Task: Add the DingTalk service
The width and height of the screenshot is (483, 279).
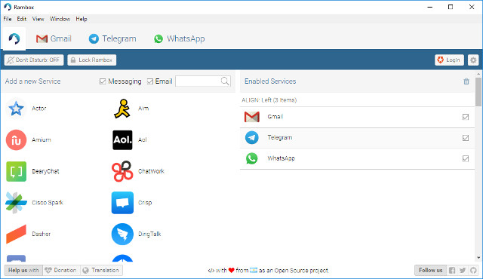Action: pos(122,234)
